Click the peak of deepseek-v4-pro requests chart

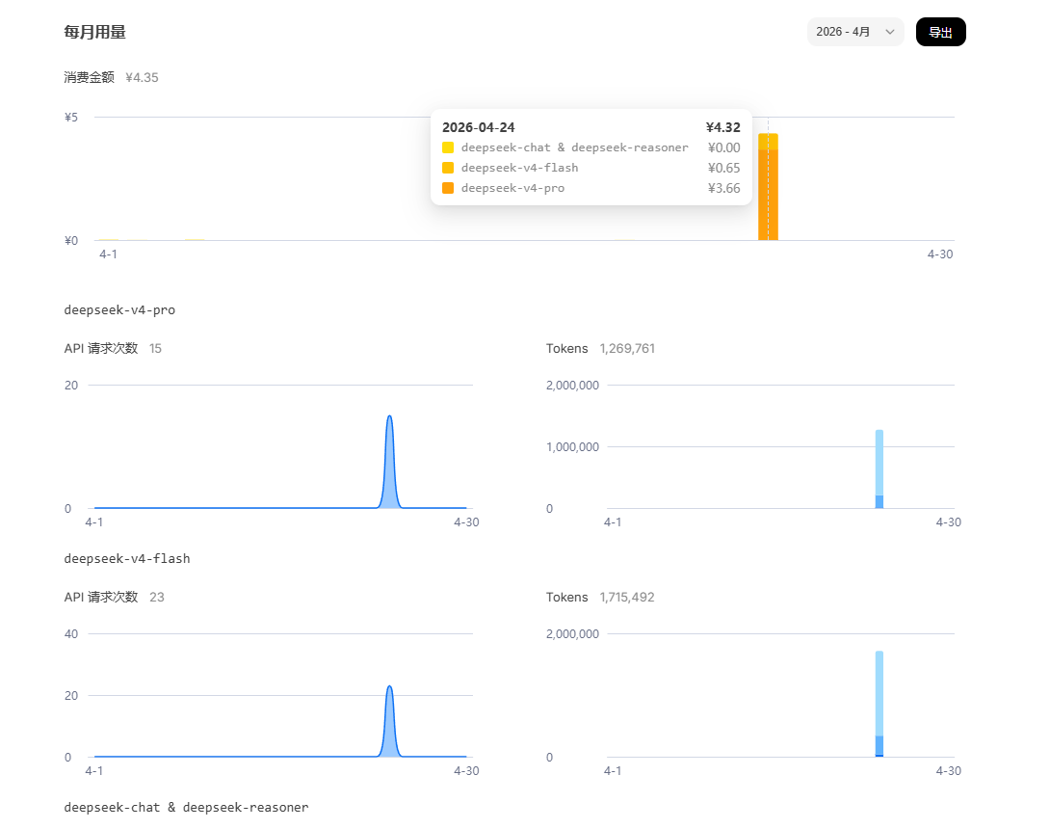(389, 416)
